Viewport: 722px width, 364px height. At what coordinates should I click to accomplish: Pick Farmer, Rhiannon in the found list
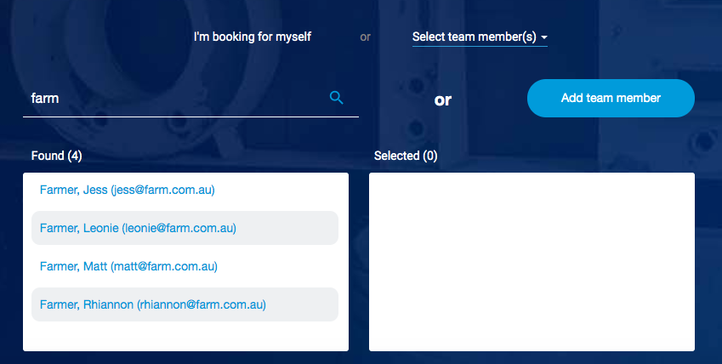tap(87, 304)
